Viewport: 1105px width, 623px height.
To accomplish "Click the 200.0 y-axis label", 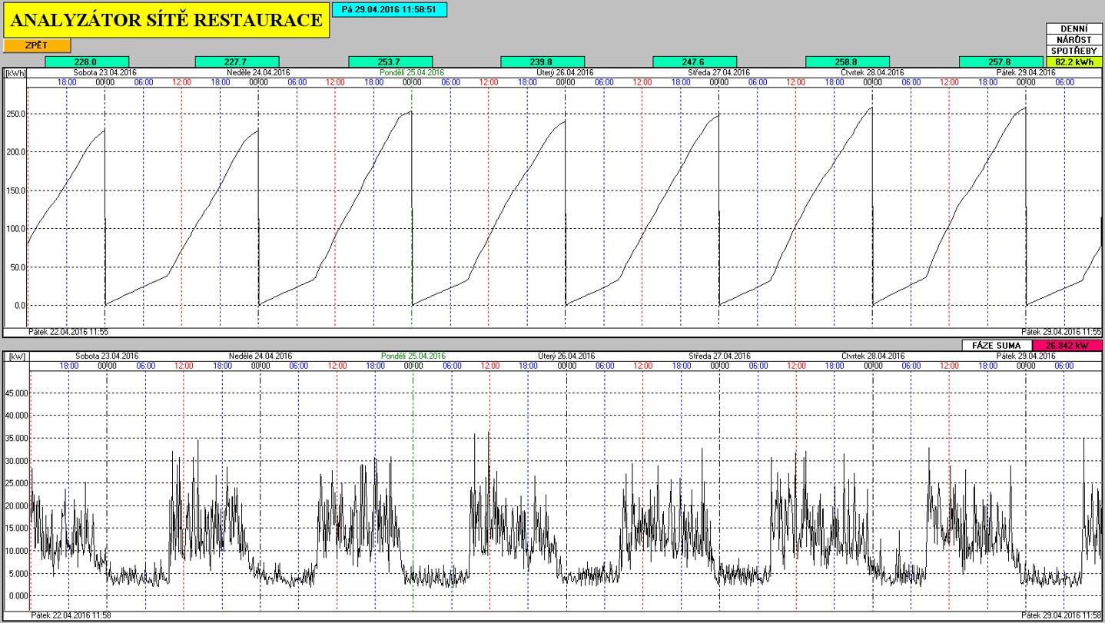I will 17,152.
